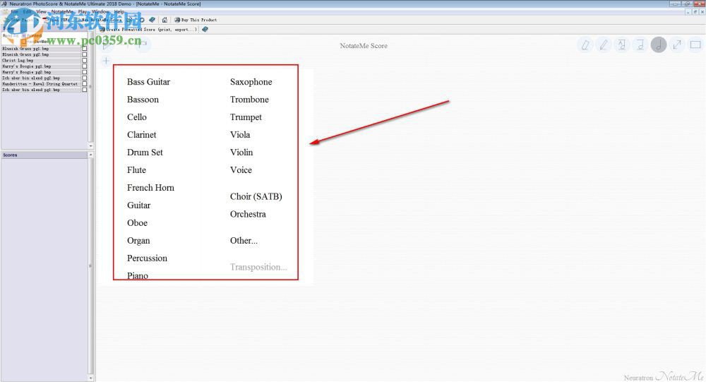Select Drum Set instrument
This screenshot has width=706, height=382.
click(145, 153)
